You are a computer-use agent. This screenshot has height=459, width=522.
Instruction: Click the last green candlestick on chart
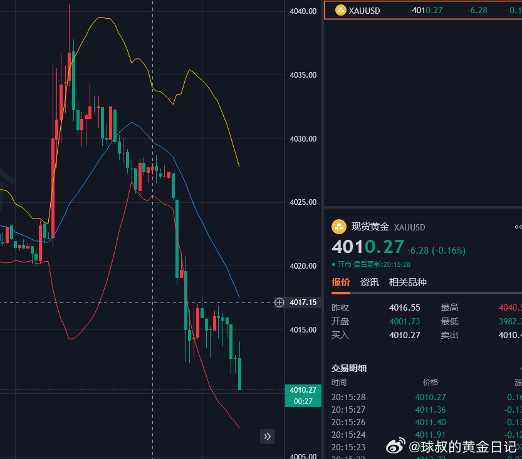239,373
